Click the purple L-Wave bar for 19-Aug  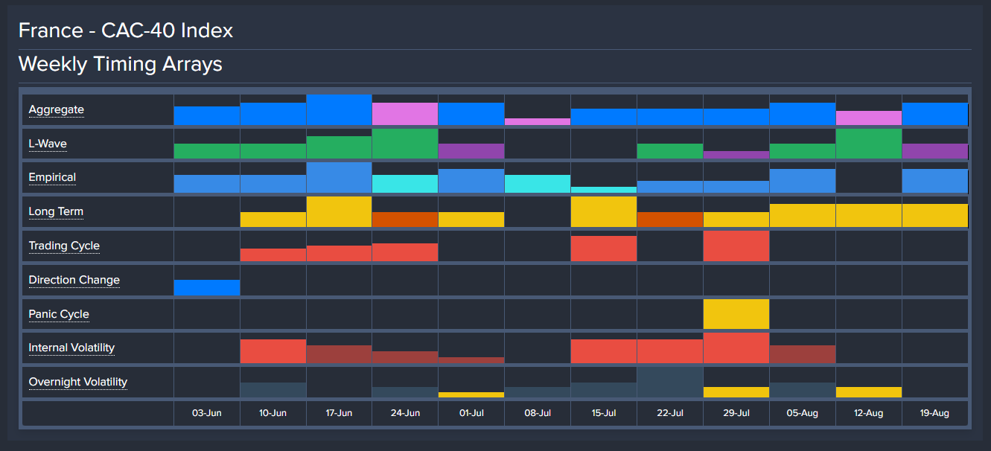[934, 151]
